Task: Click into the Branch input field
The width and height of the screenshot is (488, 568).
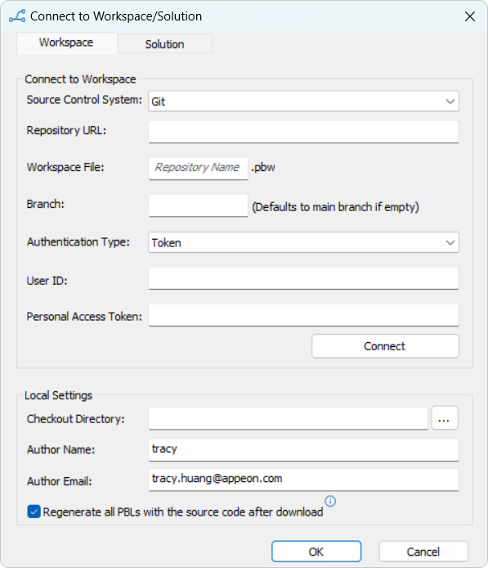Action: pos(199,205)
